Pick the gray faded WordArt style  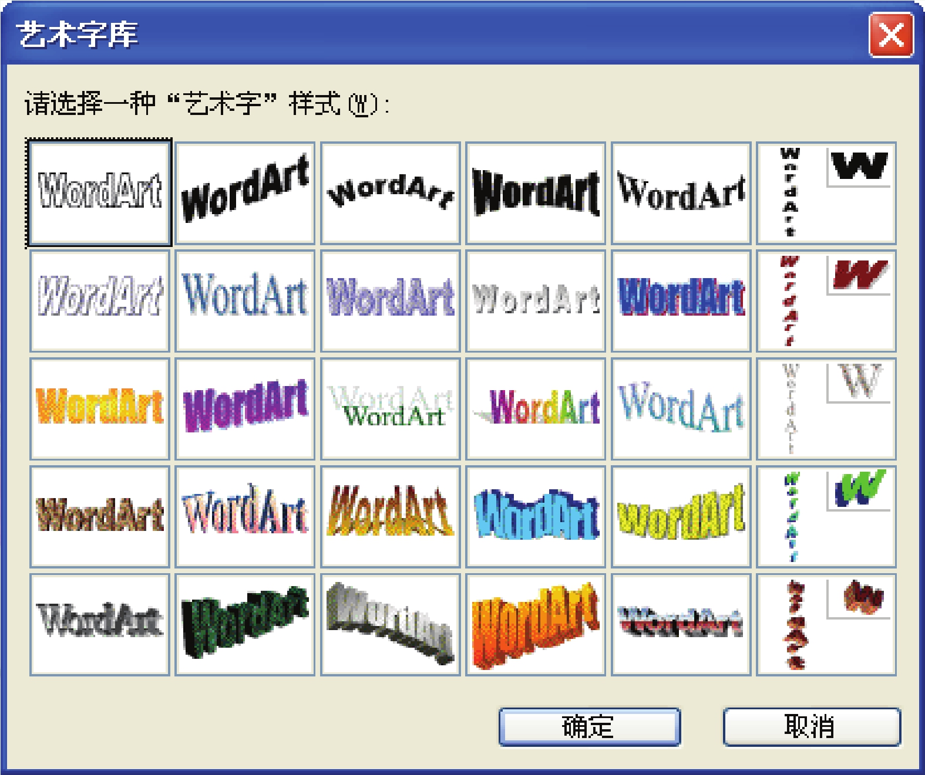point(536,301)
